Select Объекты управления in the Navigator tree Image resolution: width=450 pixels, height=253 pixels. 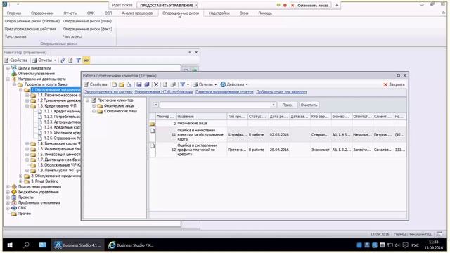[36, 74]
